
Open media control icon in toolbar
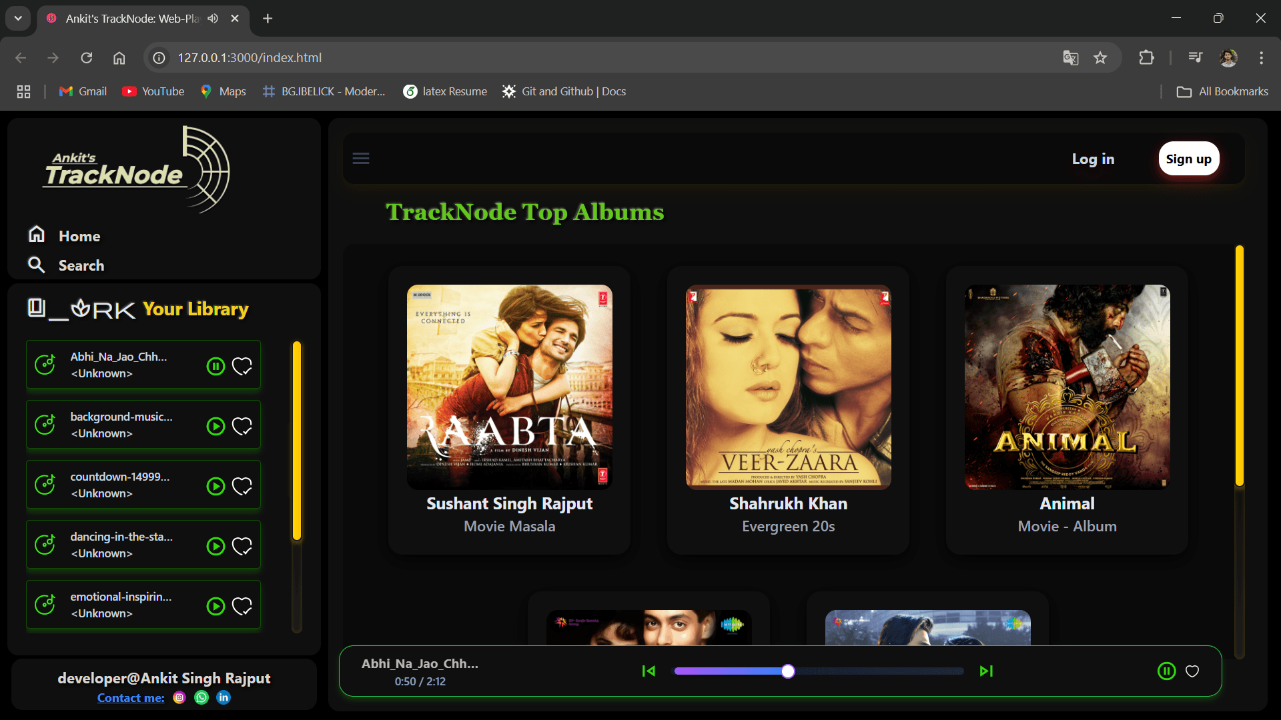(1195, 57)
